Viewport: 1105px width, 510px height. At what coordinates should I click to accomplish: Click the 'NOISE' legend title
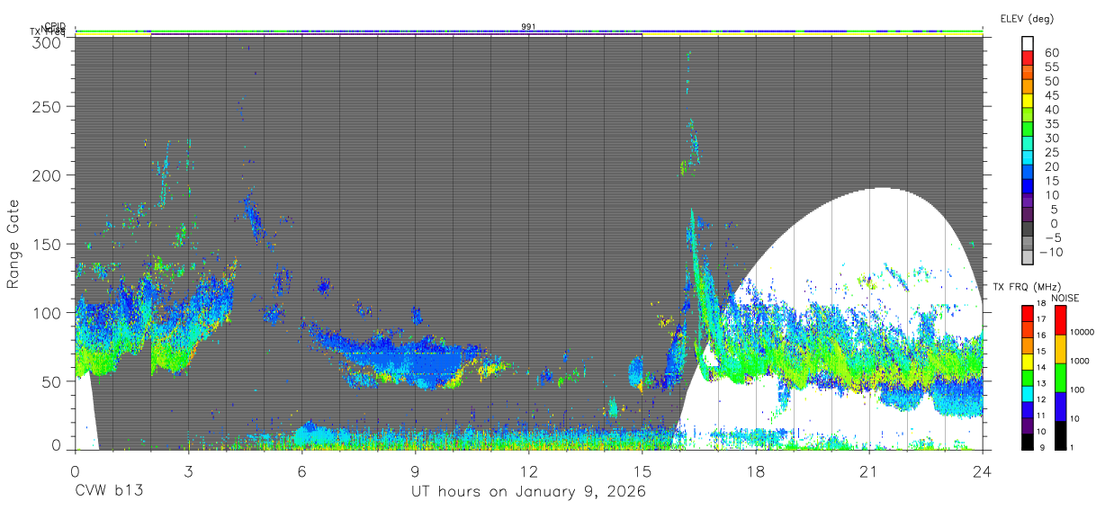coord(1064,298)
